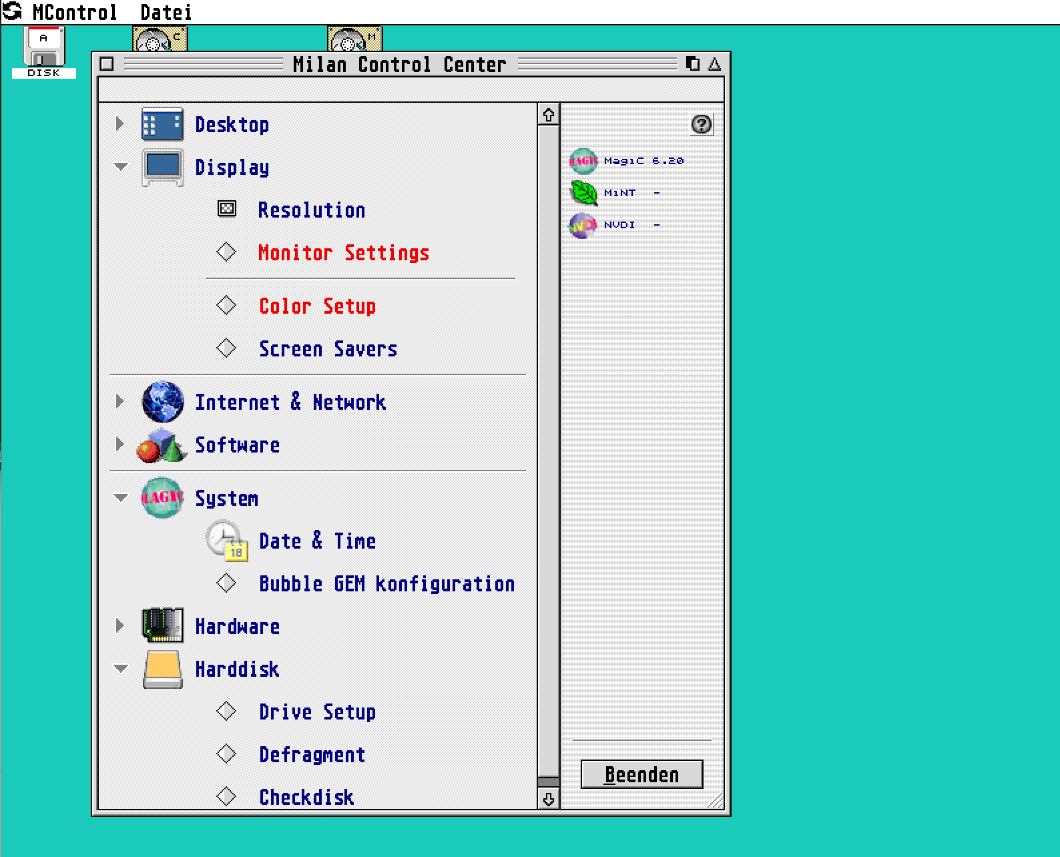The width and height of the screenshot is (1060, 857).
Task: Open Color Setup
Action: [x=317, y=306]
